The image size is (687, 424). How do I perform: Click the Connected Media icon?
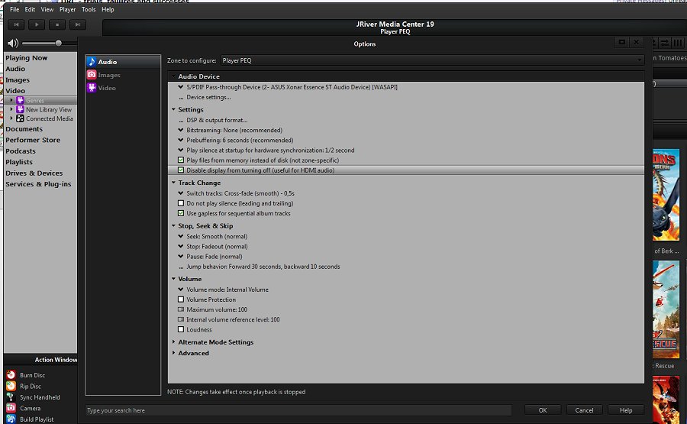pos(20,118)
